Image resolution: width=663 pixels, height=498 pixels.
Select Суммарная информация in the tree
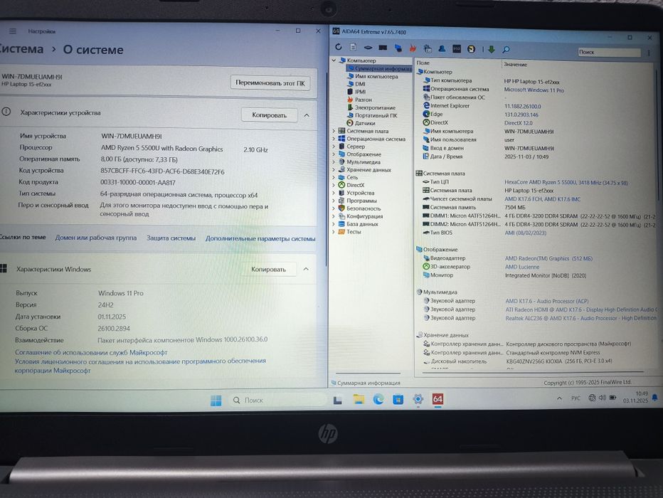point(379,68)
